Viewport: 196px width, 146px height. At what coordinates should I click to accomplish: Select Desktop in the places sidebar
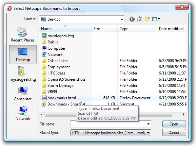pyautogui.click(x=23, y=55)
